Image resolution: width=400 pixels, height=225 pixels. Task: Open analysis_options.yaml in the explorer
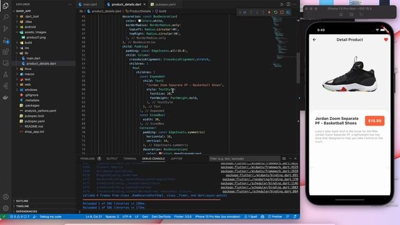(x=40, y=111)
